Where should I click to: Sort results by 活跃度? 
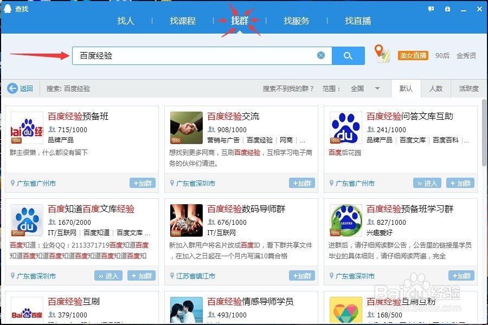point(468,89)
